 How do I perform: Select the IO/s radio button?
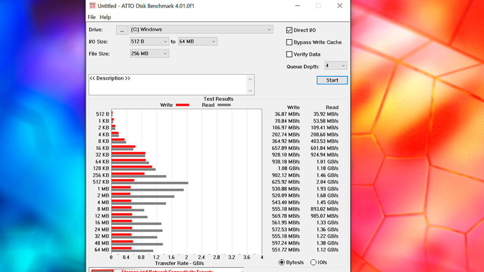[x=314, y=262]
